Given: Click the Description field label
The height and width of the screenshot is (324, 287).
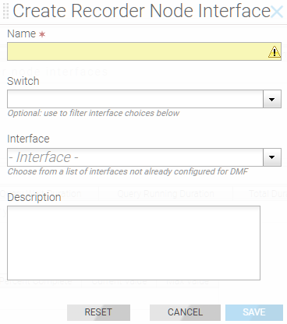Looking at the screenshot, I should point(34,197).
